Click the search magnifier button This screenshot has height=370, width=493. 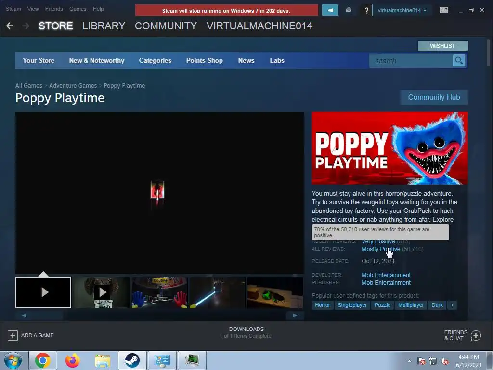coord(459,60)
